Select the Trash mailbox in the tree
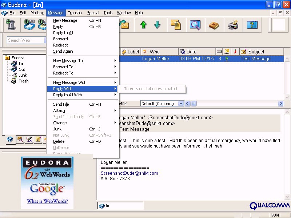The width and height of the screenshot is (291, 218). [24, 81]
